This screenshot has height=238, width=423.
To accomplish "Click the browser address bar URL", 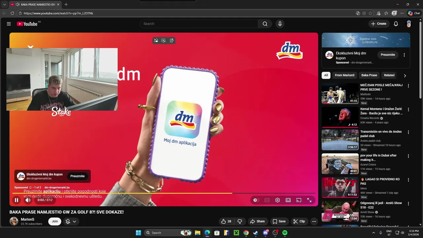I will 58,13.
